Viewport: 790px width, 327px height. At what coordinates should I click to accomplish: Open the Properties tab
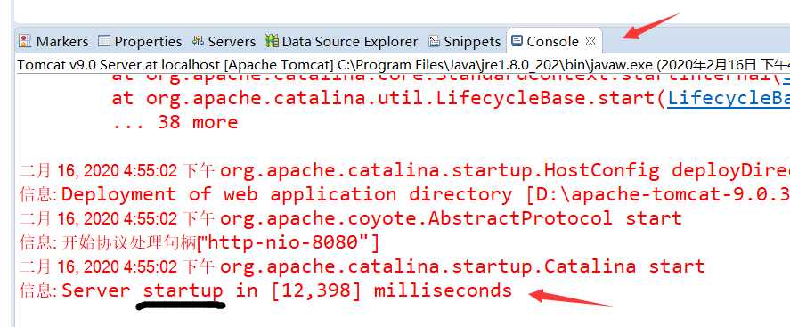(x=148, y=41)
